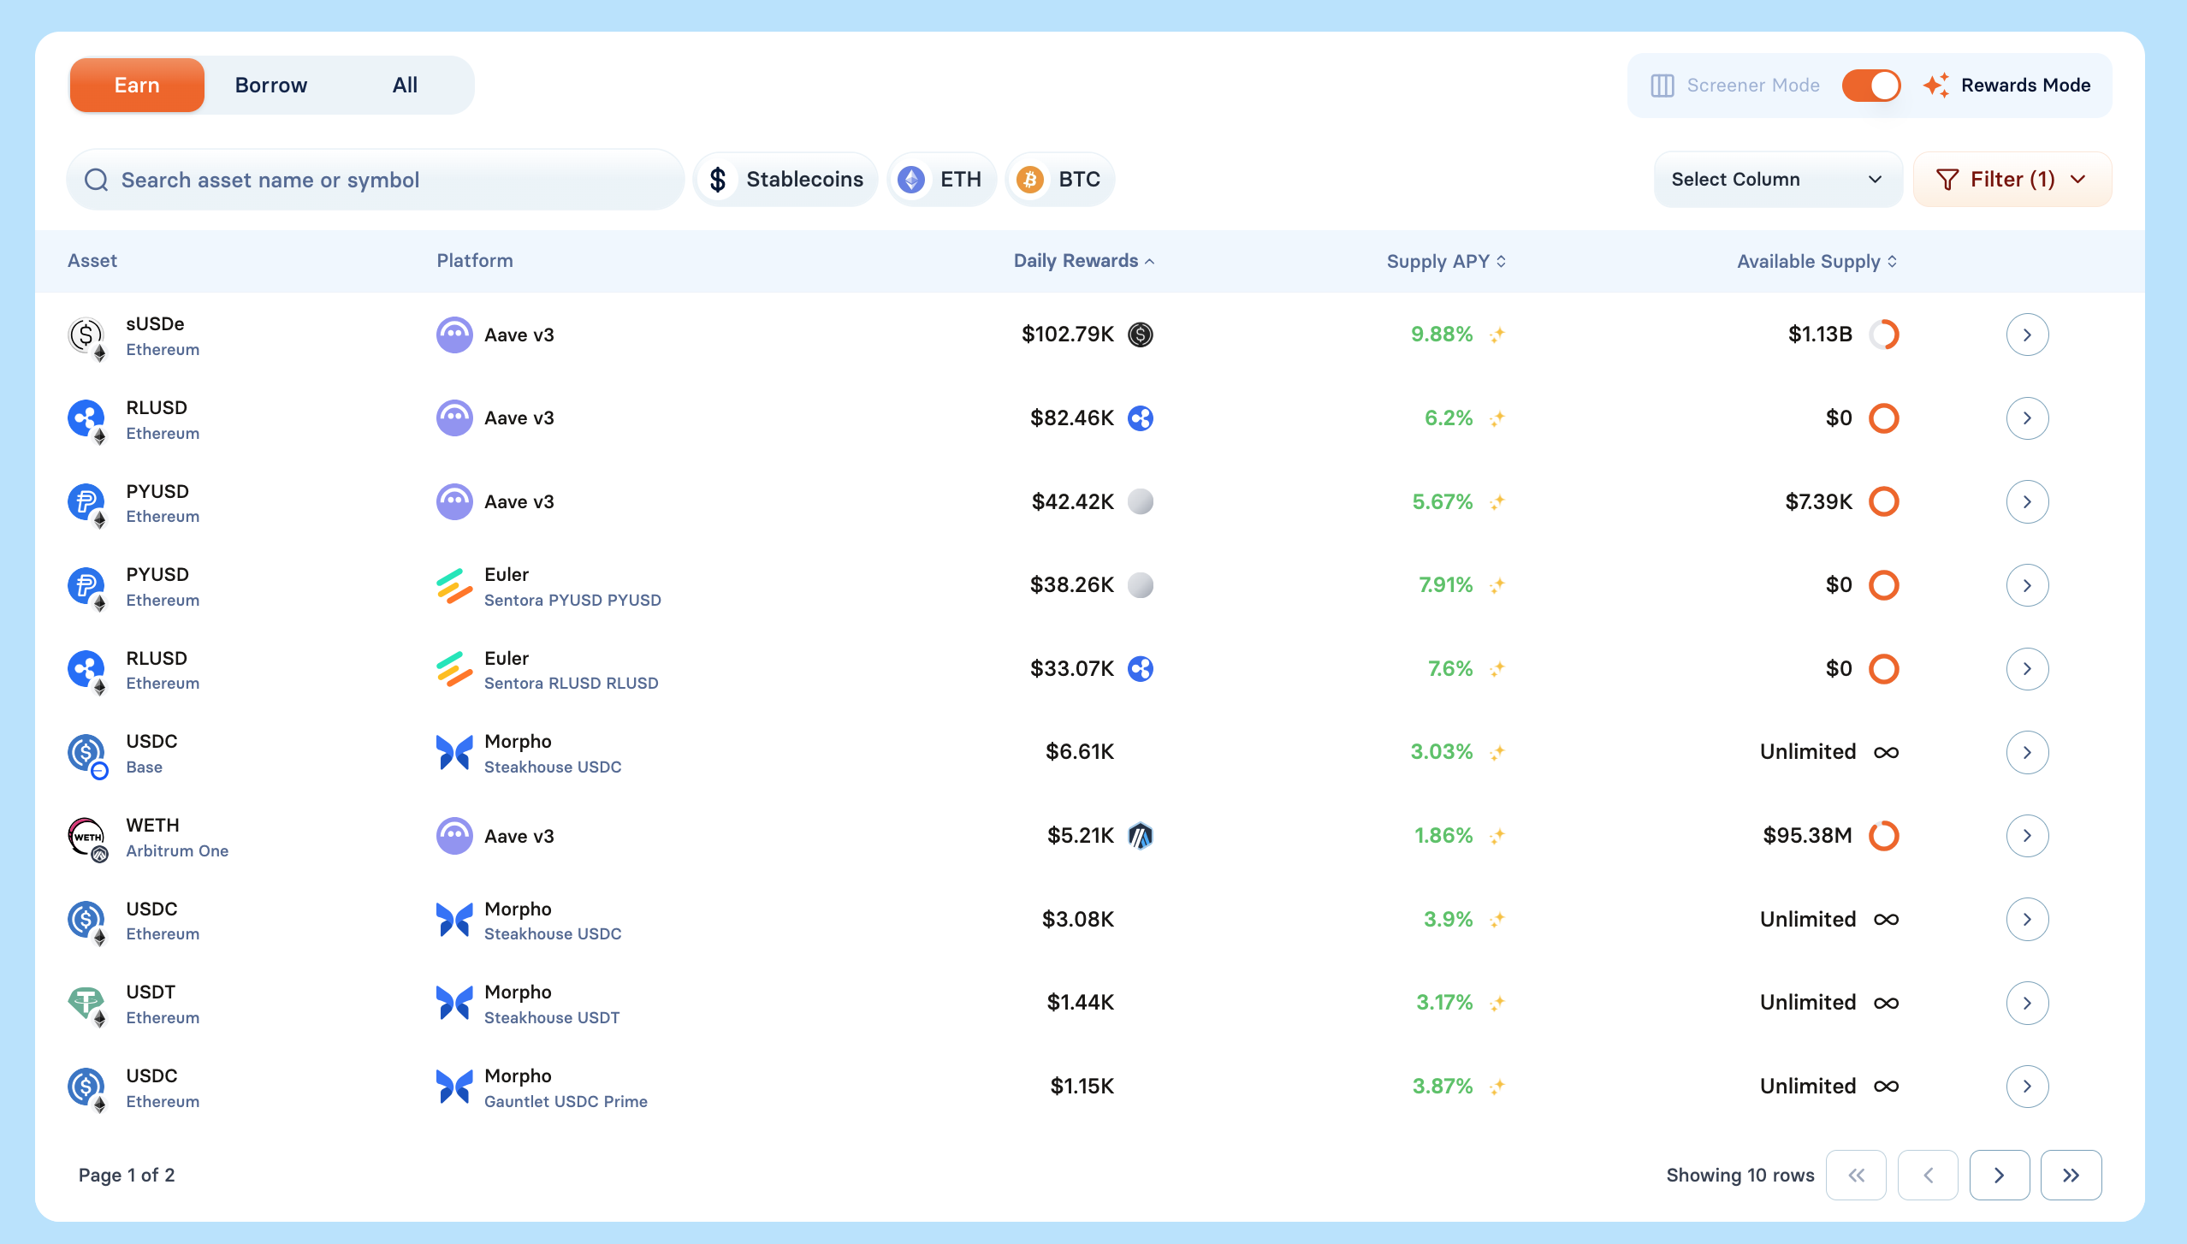This screenshot has height=1244, width=2187.
Task: Switch to the All tab
Action: coord(405,86)
